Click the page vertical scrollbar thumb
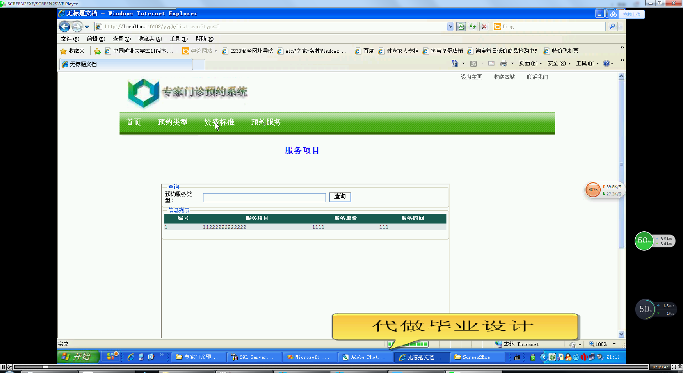This screenshot has height=373, width=683. click(x=621, y=164)
